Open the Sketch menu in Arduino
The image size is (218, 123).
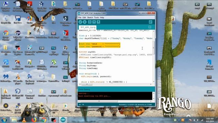(90, 17)
